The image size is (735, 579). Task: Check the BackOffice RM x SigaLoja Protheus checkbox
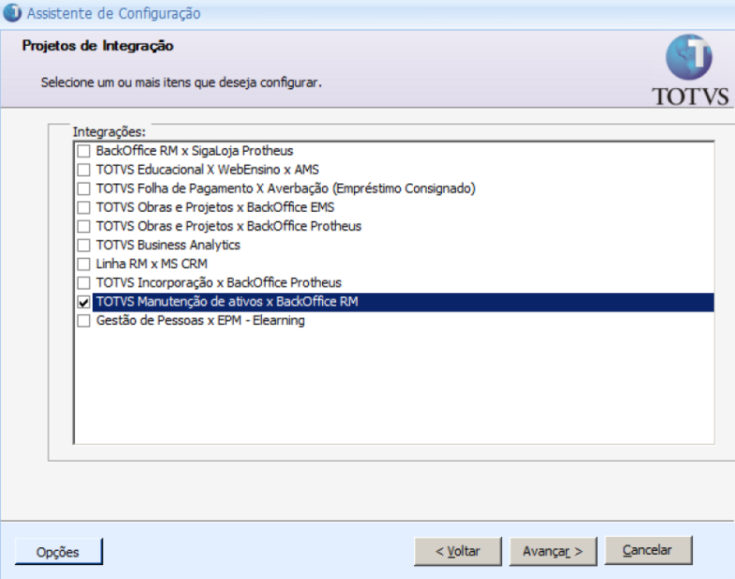84,151
